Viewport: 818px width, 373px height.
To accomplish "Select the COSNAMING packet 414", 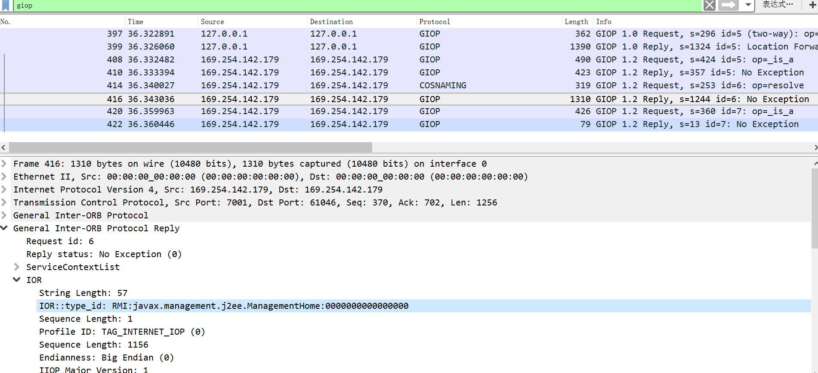I will [409, 85].
